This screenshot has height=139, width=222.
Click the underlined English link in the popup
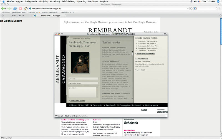coord(144,110)
